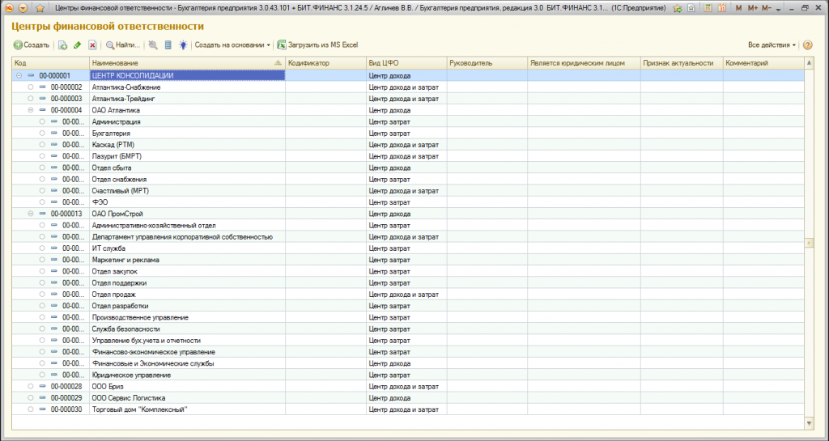Click the vertical scrollbar down arrow
The width and height of the screenshot is (829, 441).
coord(809,423)
